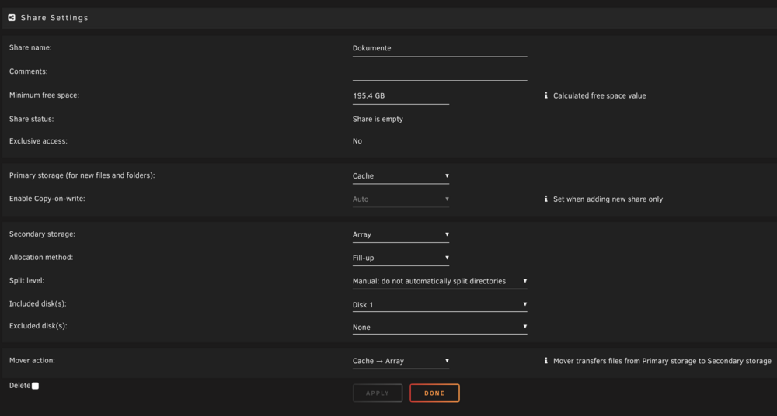Click the Exclusive access label
Screen dimensions: 777x416
tap(38, 141)
